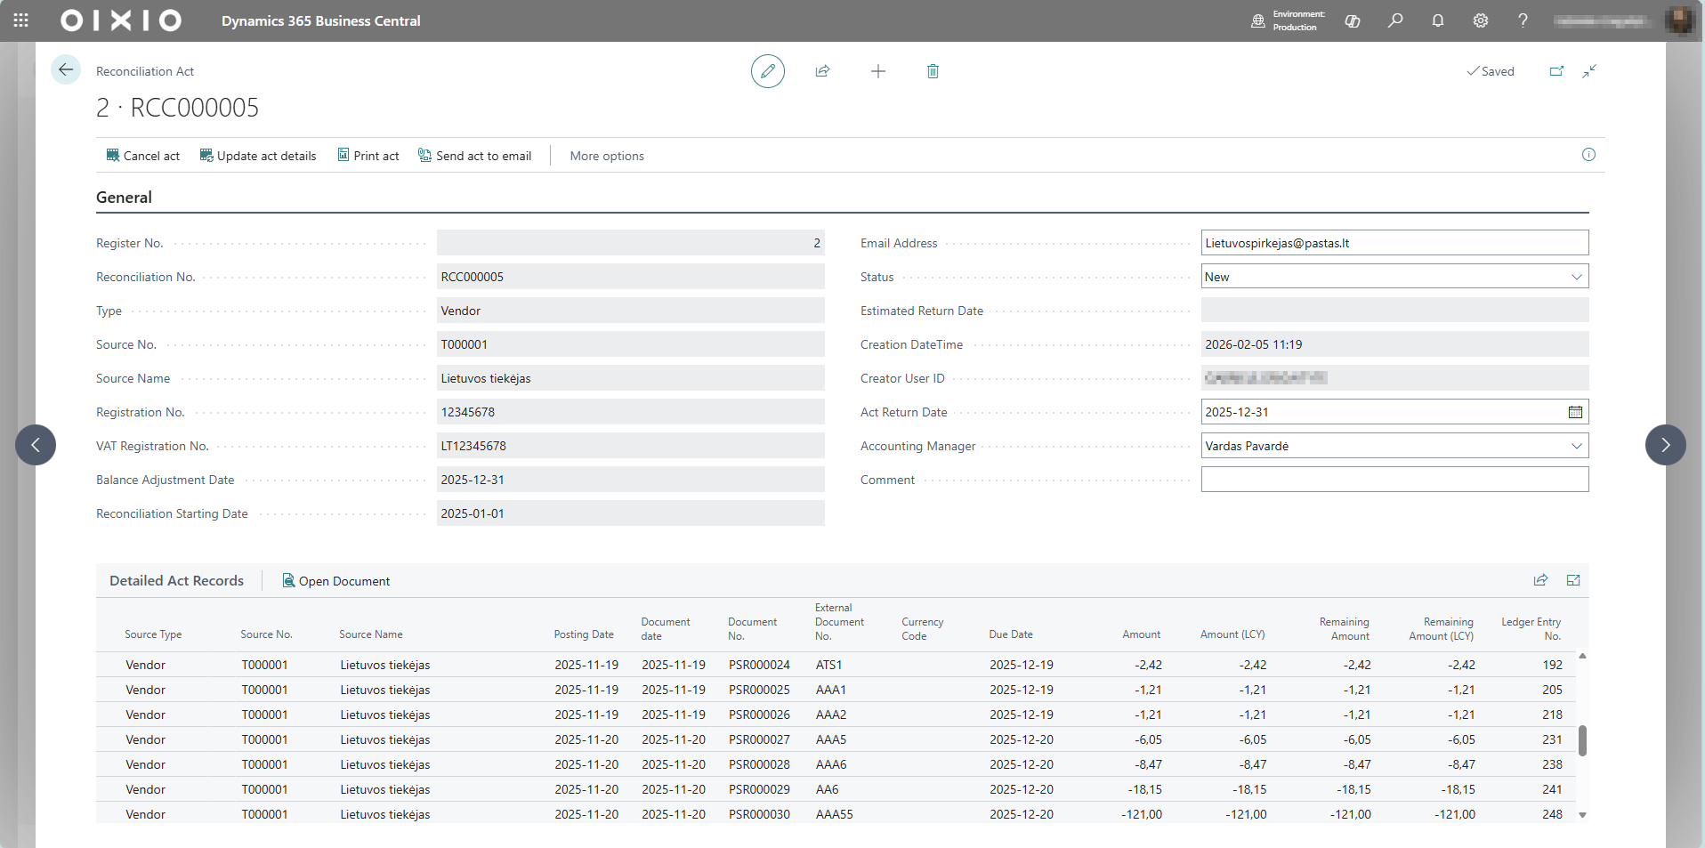Click Send act to email

(x=474, y=156)
